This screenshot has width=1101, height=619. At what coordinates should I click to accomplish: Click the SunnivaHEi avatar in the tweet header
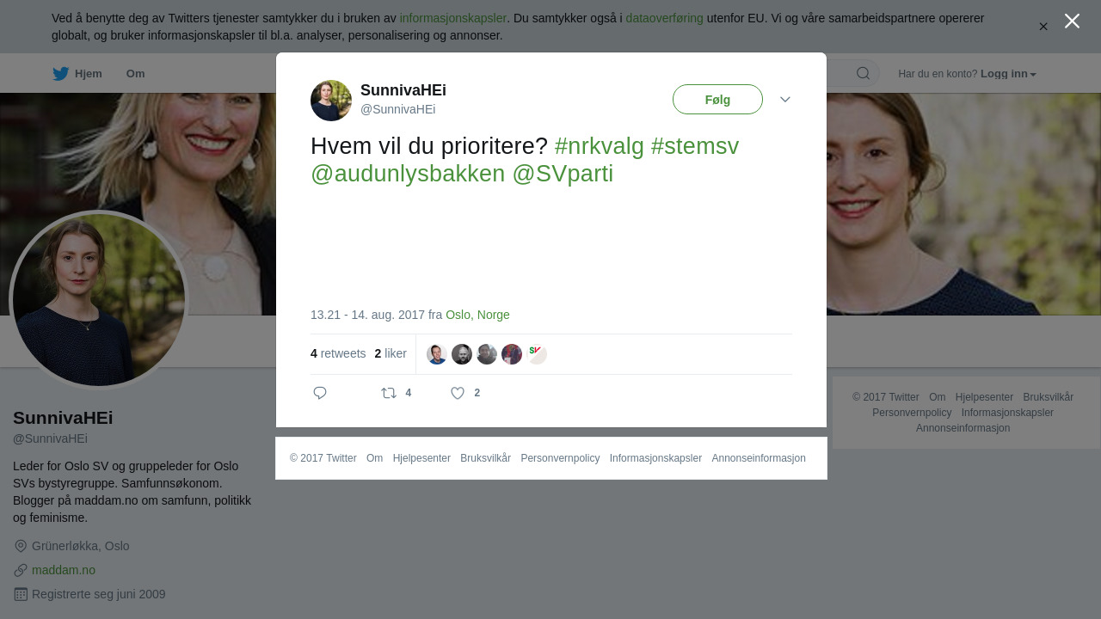331,101
